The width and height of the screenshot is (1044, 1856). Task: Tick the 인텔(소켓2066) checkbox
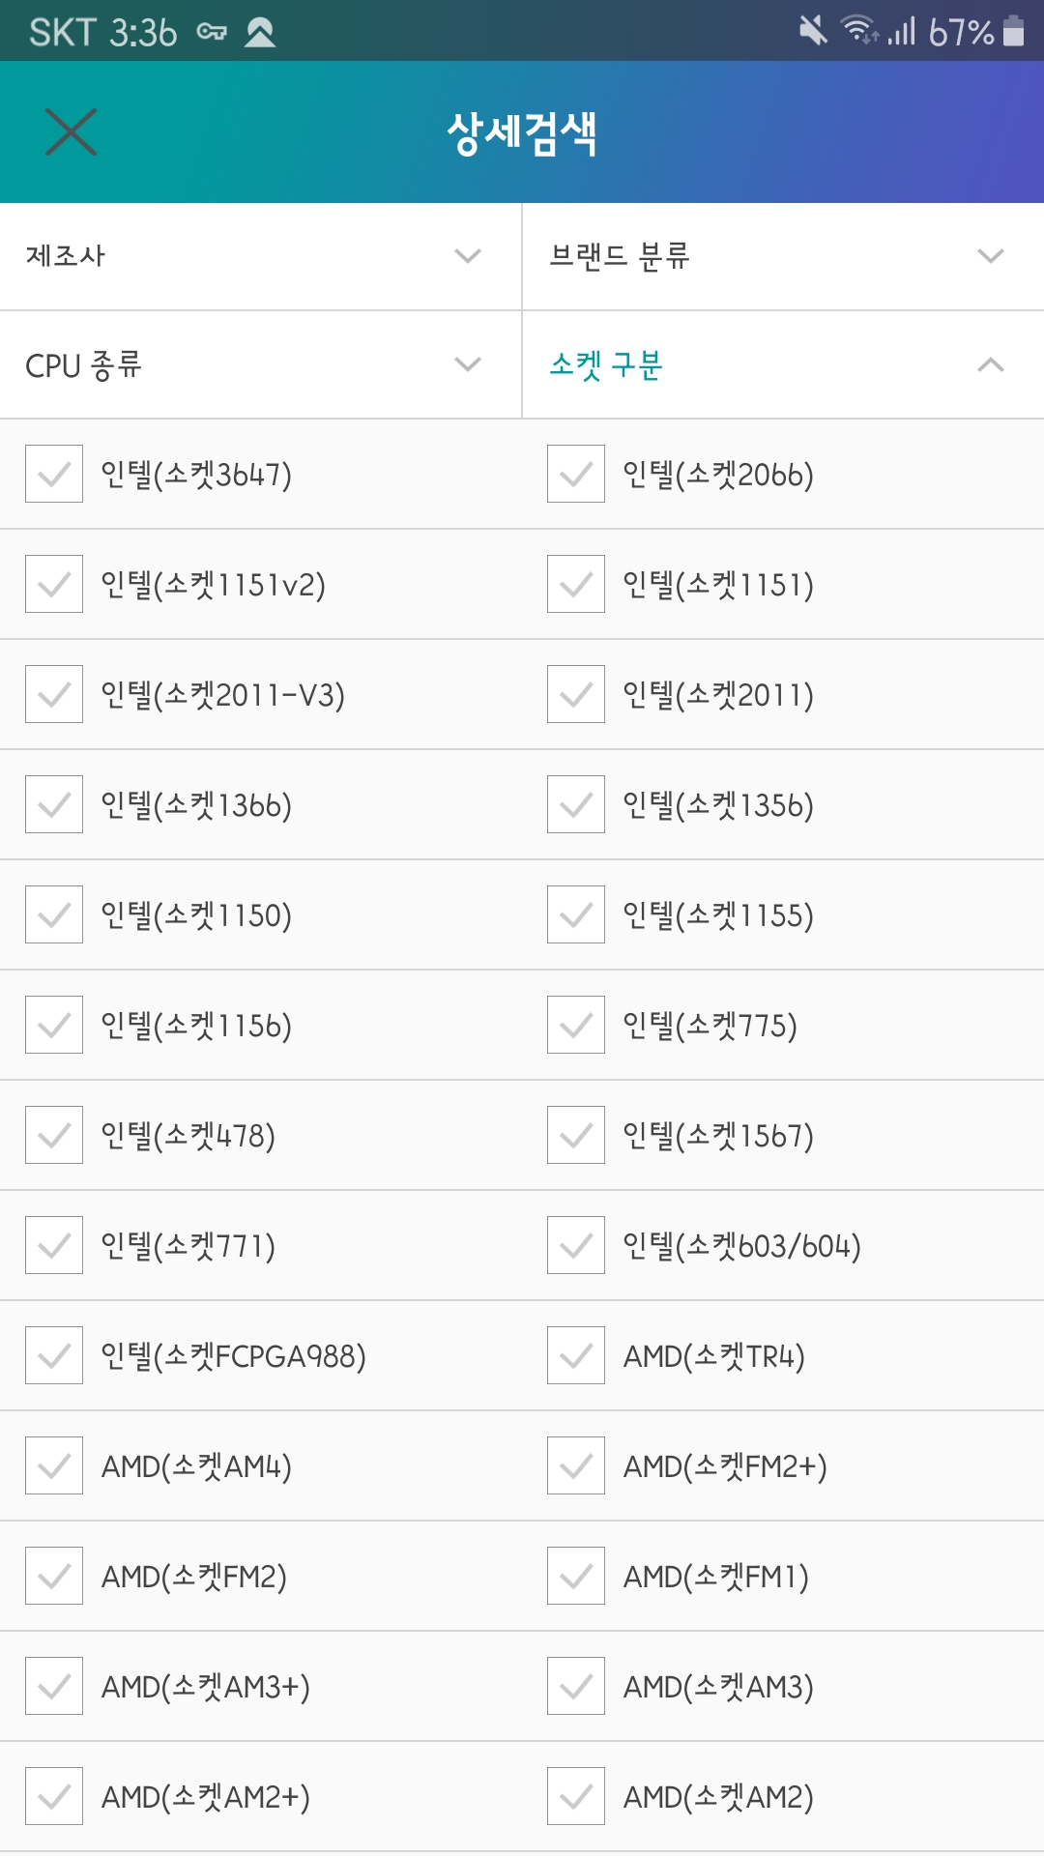[576, 474]
